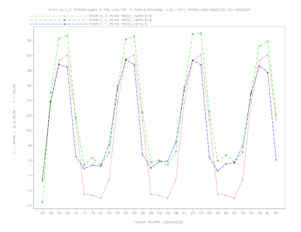
Task: Click green circle data point at hour 00
Action: (x=43, y=202)
